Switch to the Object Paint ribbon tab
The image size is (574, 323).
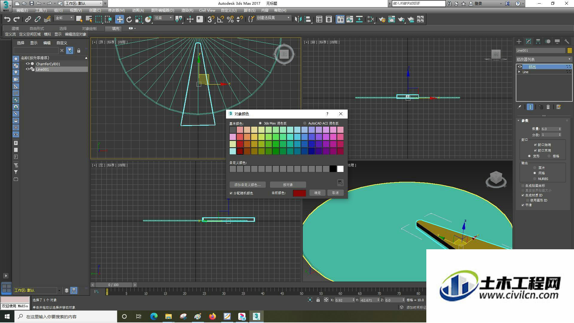[x=89, y=29]
